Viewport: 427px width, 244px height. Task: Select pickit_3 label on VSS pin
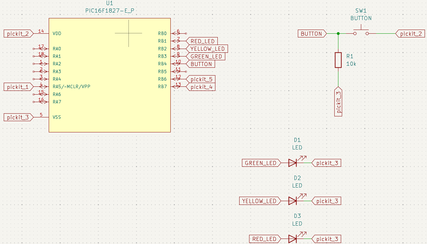[19, 117]
